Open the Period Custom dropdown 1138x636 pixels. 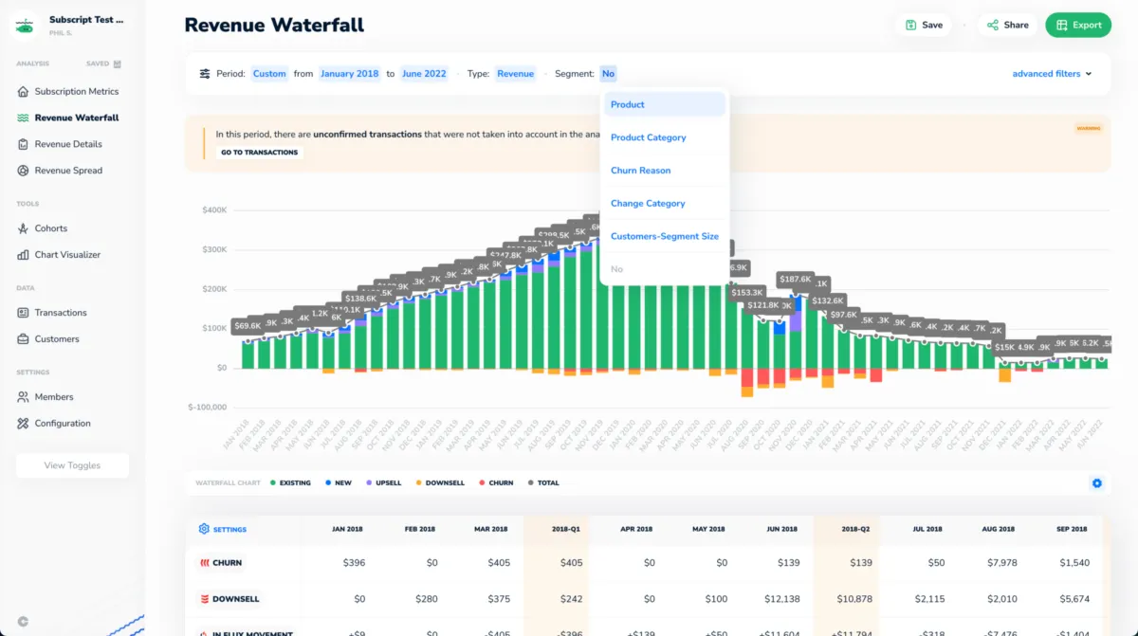(x=269, y=74)
